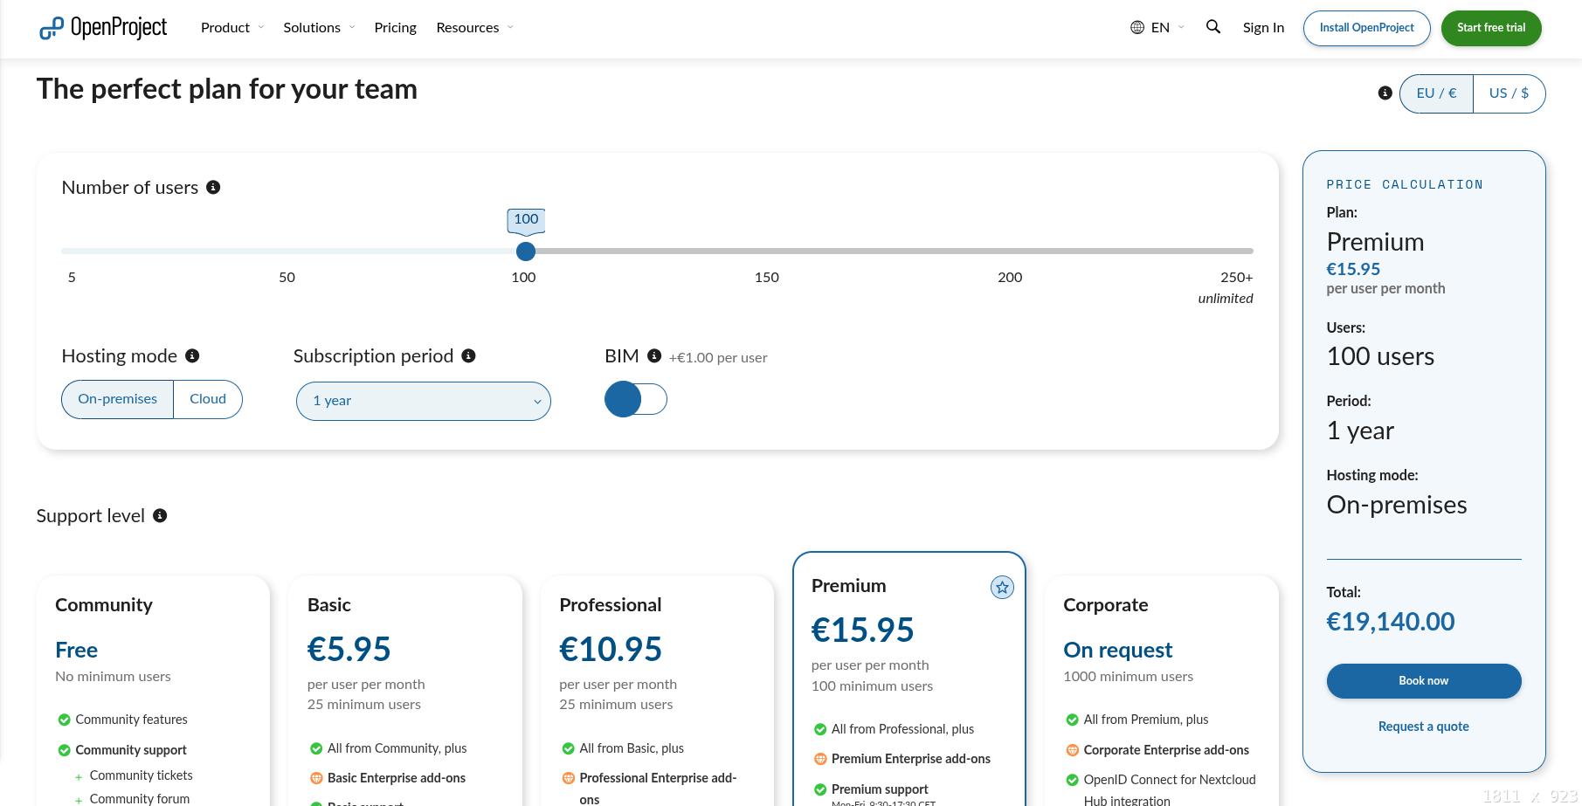
Task: Expand the Product menu
Action: 232,28
